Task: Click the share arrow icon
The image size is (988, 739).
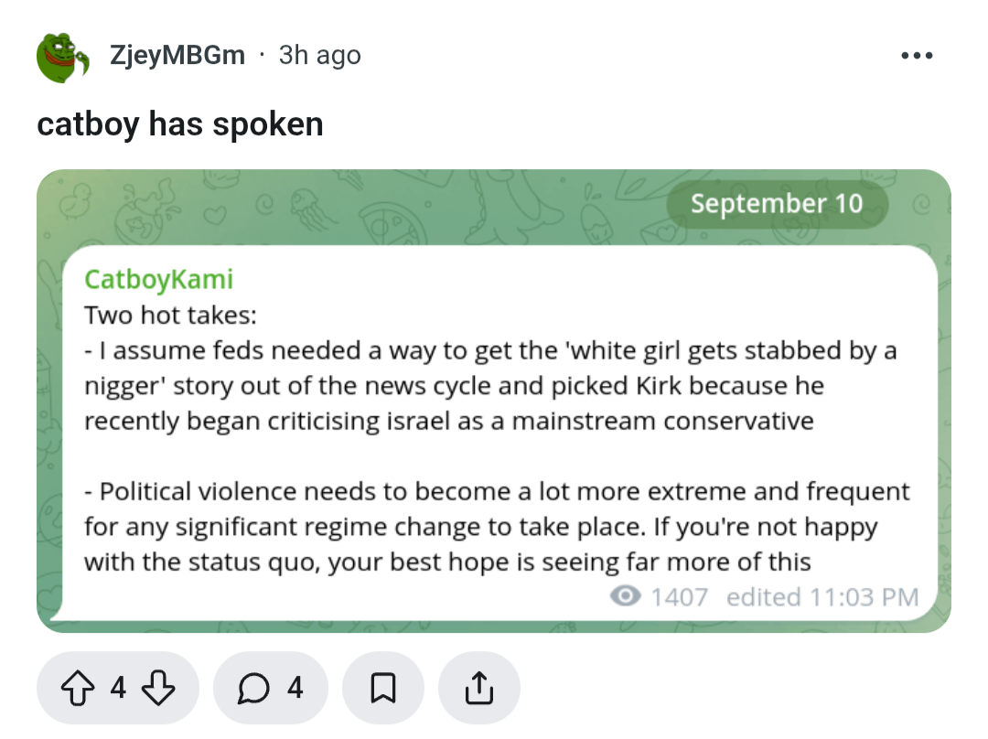Action: pyautogui.click(x=478, y=688)
